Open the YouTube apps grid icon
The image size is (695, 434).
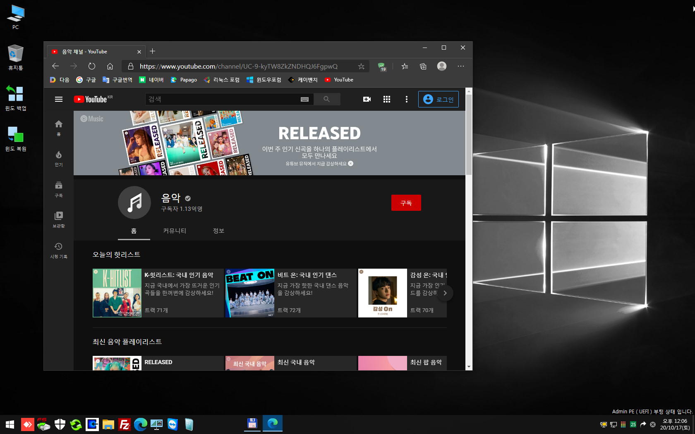pyautogui.click(x=387, y=99)
